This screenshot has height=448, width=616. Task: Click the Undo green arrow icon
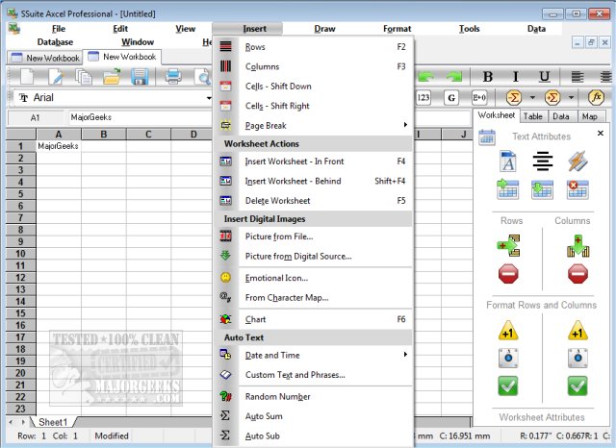pyautogui.click(x=426, y=77)
